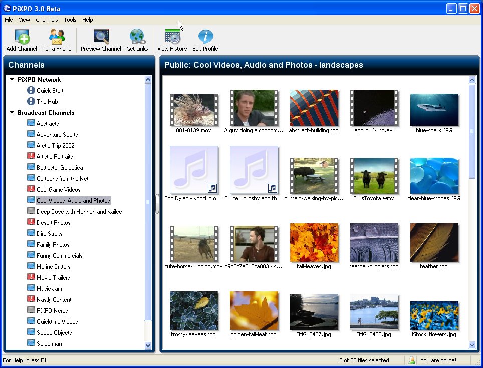The height and width of the screenshot is (368, 483).
Task: Select the Bob Dylan audio file thumbnail
Action: coord(193,170)
